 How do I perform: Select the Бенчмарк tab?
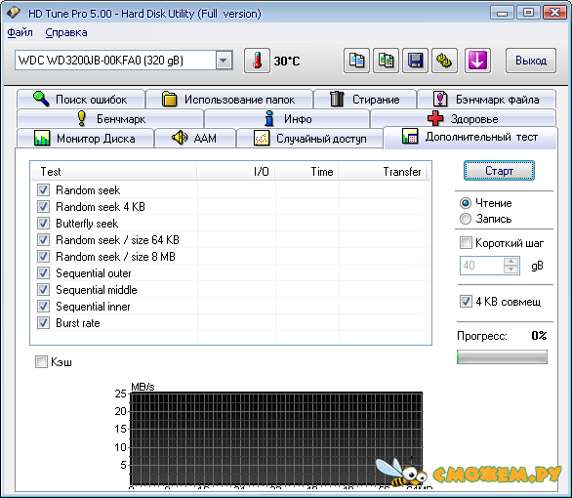(110, 118)
